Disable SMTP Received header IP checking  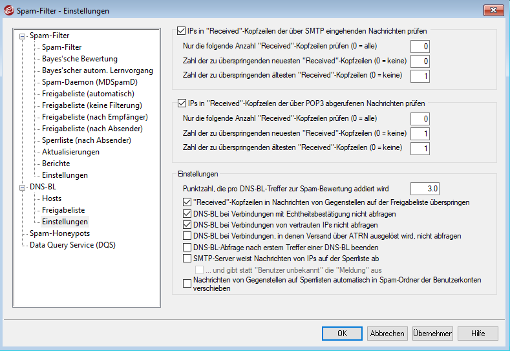tap(181, 30)
